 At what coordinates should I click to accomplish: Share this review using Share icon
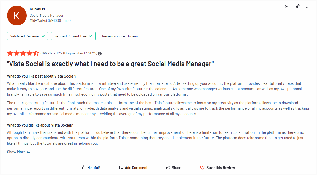point(168,168)
